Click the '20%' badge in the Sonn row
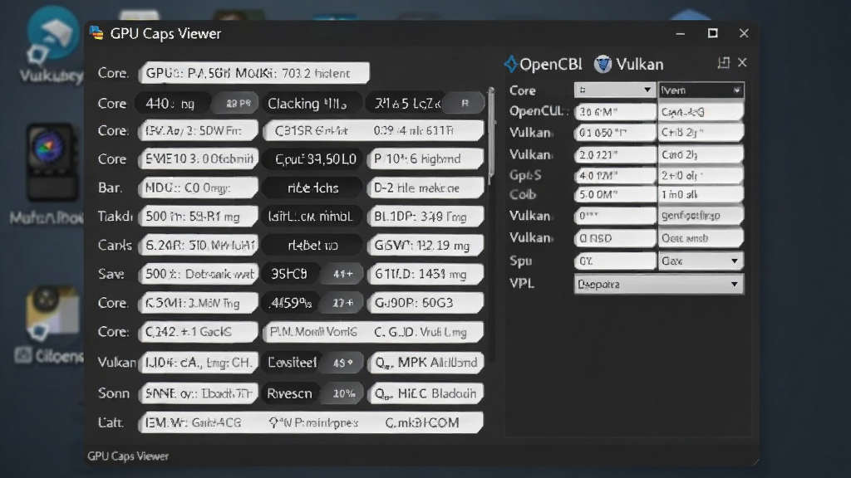This screenshot has width=851, height=478. pos(342,393)
